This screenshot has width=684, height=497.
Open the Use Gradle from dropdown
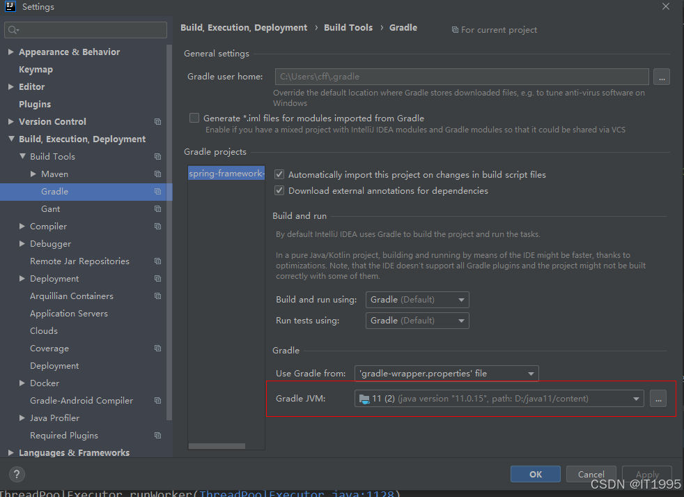(446, 374)
